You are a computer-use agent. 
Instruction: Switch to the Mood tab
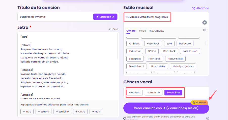click(142, 31)
